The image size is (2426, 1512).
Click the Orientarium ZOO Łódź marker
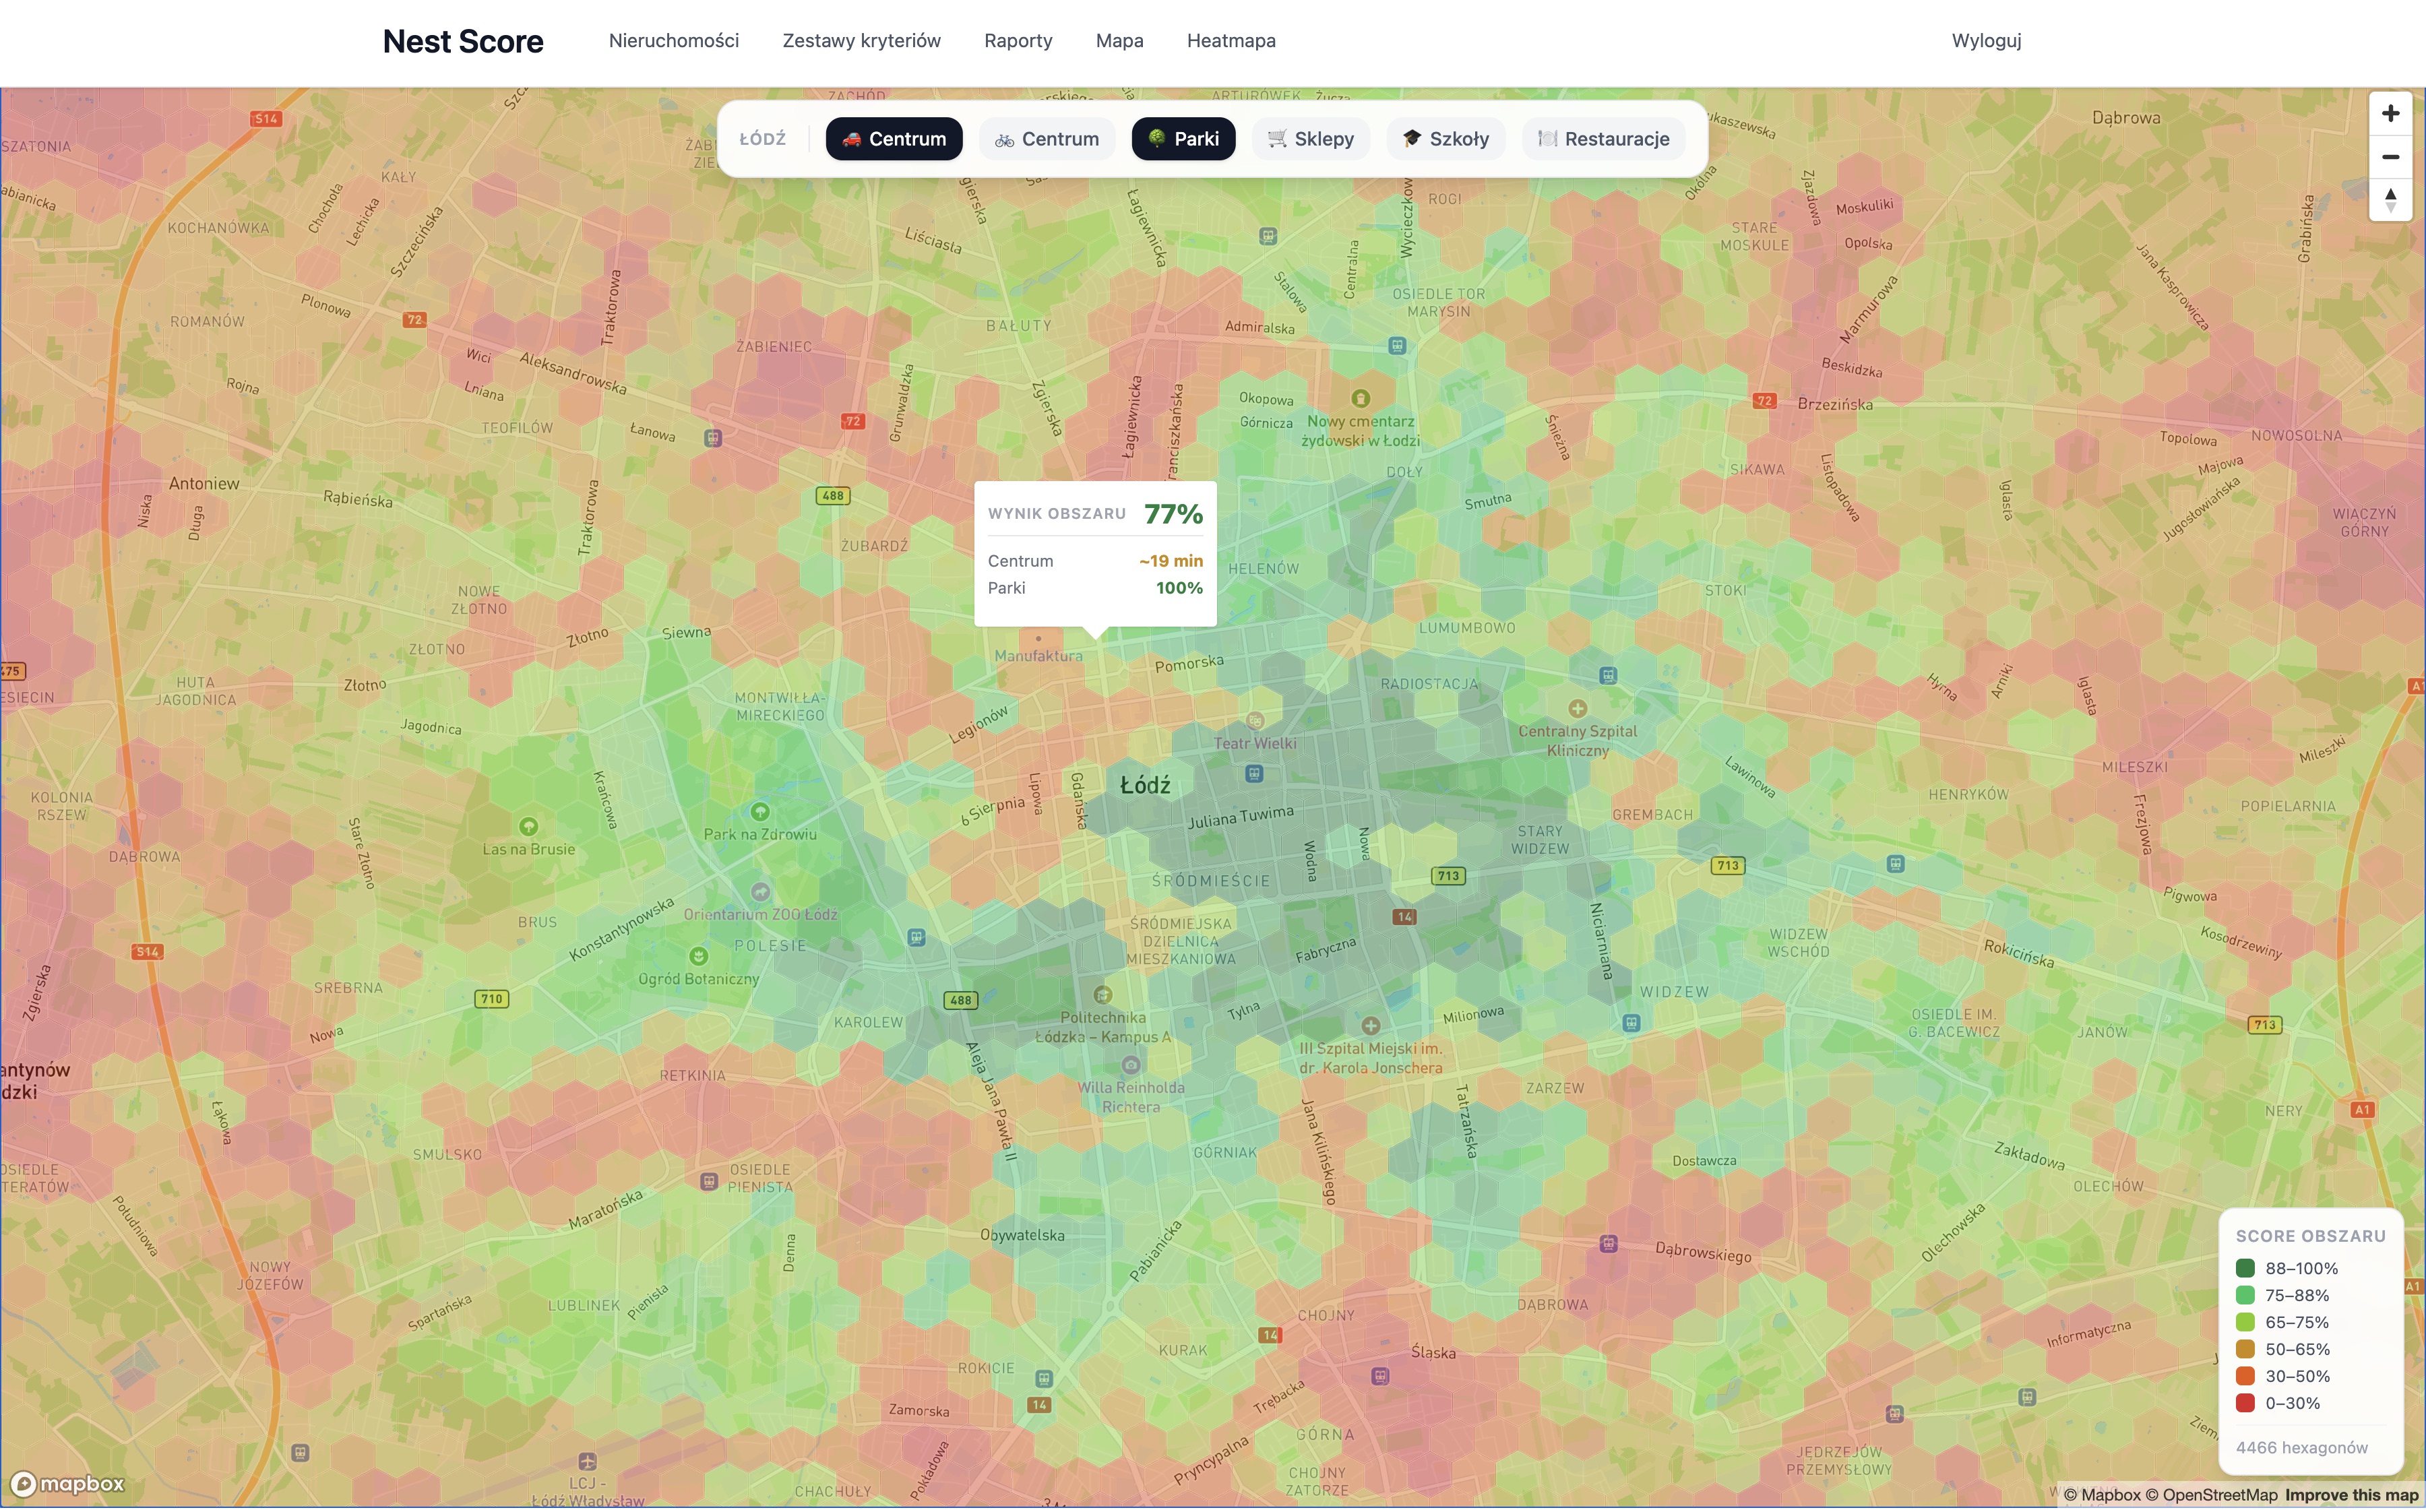click(760, 891)
